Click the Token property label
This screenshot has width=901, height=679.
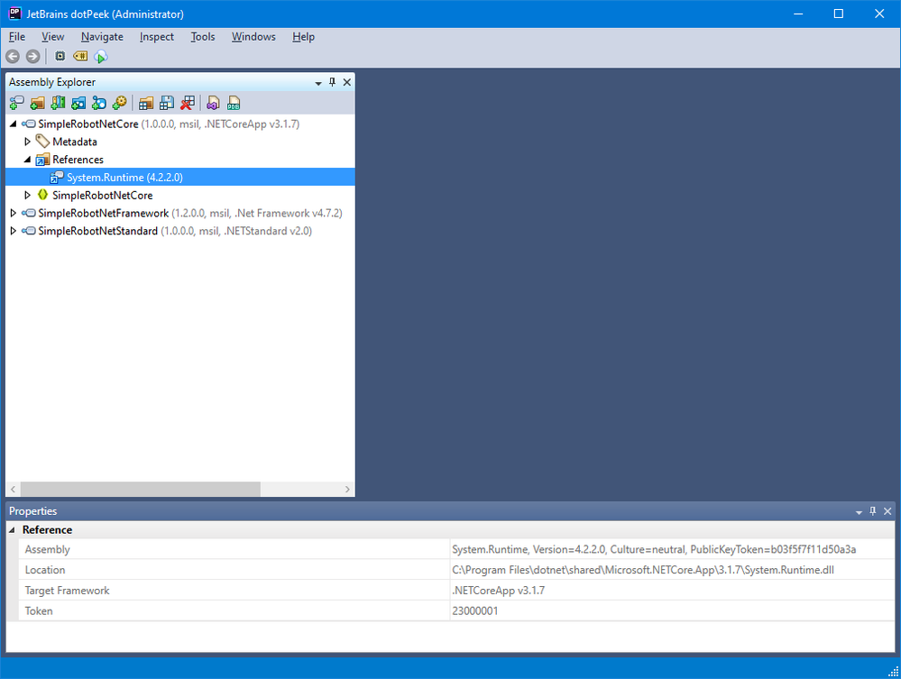[x=39, y=610]
